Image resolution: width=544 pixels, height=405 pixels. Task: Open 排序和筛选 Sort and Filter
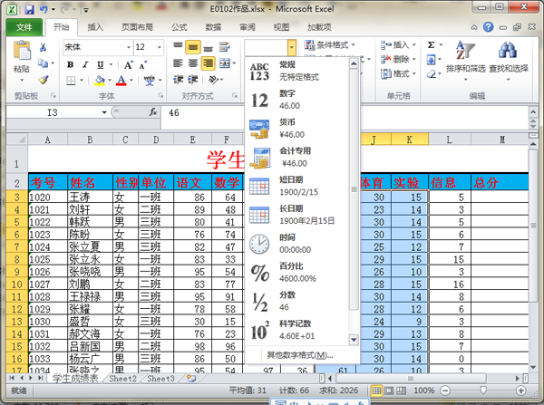[x=466, y=61]
